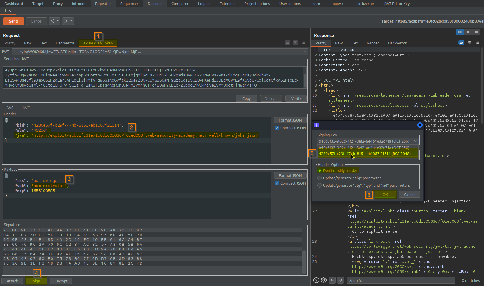The width and height of the screenshot is (484, 286).
Task: Toggle word wrap icon in Request pane
Action: 287,43
